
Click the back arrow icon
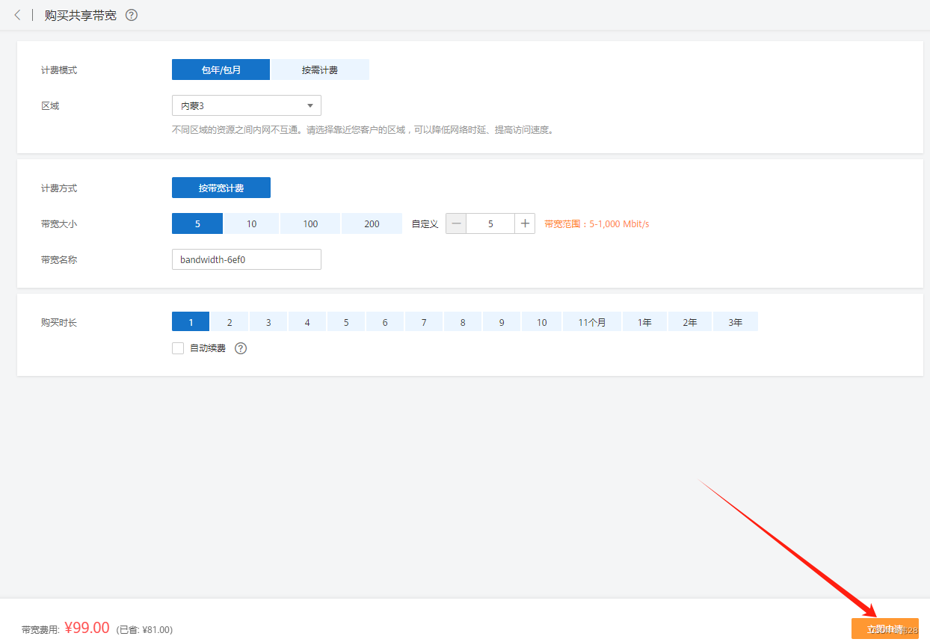[17, 15]
